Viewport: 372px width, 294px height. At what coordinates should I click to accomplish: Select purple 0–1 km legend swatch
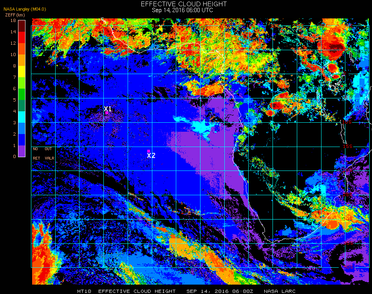click(x=22, y=151)
